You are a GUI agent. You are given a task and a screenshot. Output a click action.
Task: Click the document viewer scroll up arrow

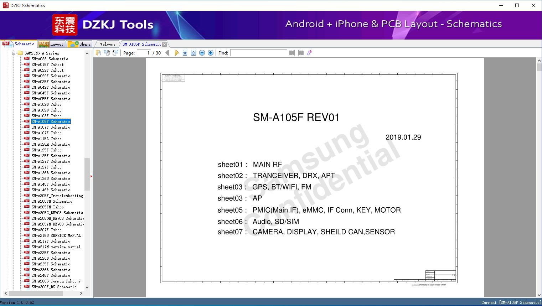[539, 61]
